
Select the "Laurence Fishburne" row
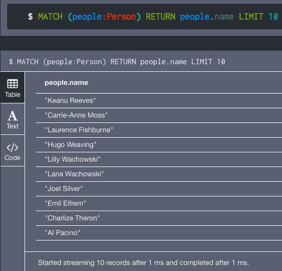(x=159, y=130)
